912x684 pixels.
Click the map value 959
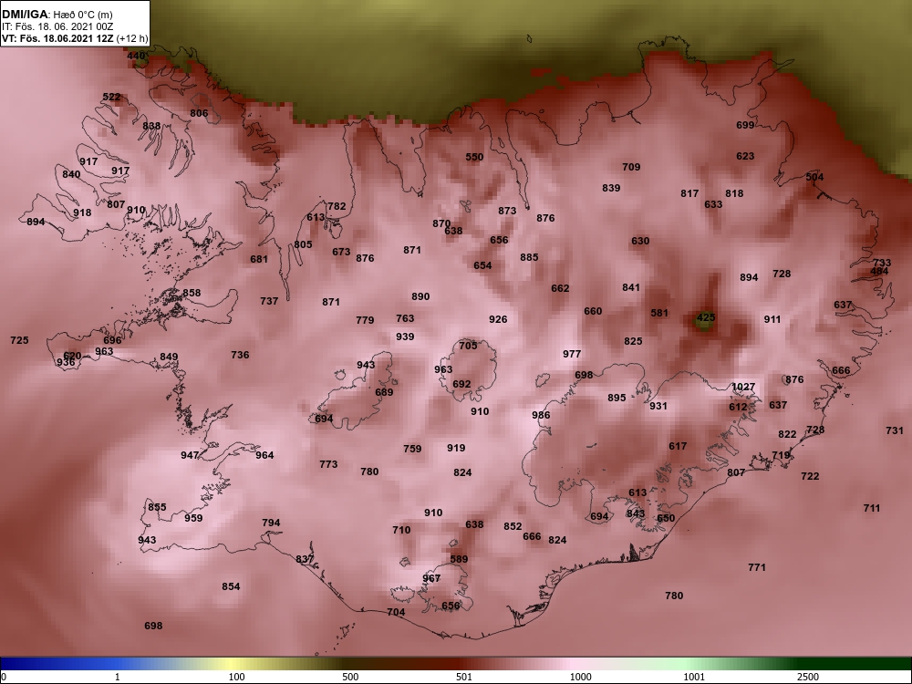pyautogui.click(x=193, y=518)
